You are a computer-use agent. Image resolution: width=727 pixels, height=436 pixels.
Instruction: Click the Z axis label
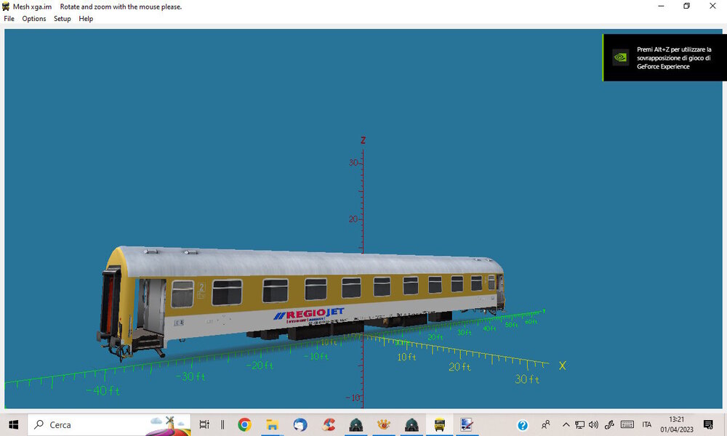click(363, 140)
